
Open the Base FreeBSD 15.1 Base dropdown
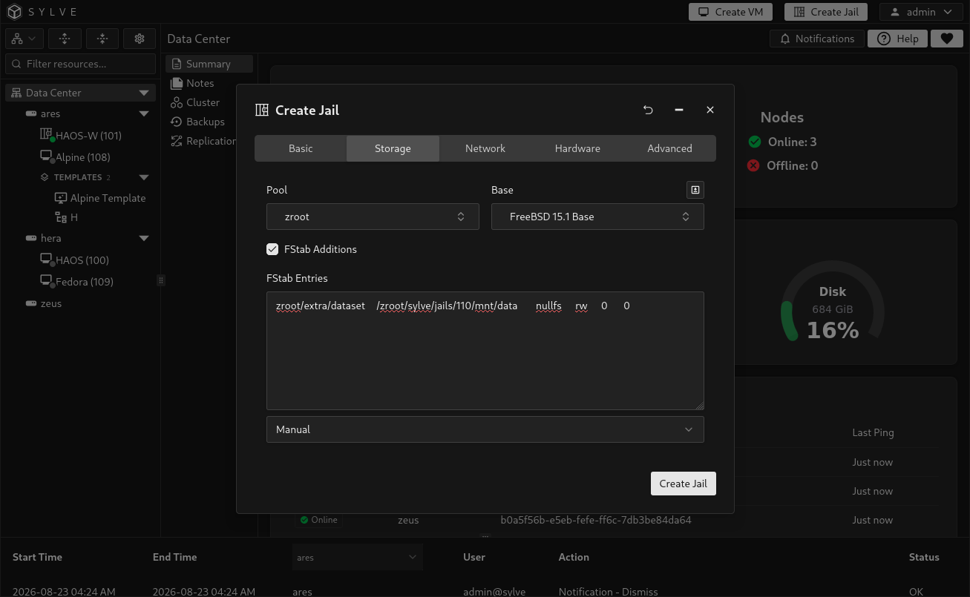point(597,217)
